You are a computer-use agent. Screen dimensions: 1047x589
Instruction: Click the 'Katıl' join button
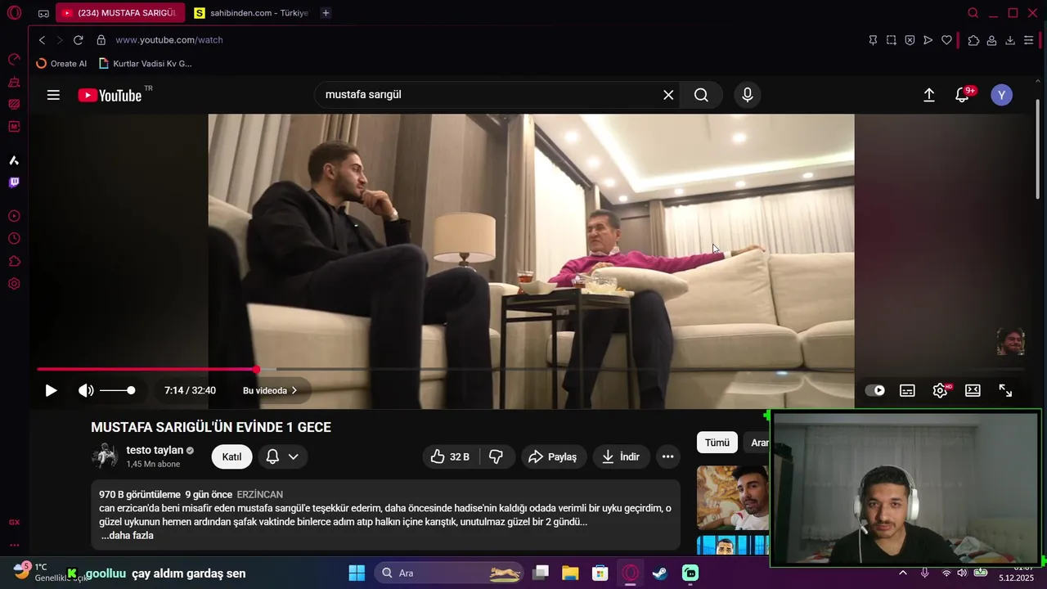(x=231, y=456)
